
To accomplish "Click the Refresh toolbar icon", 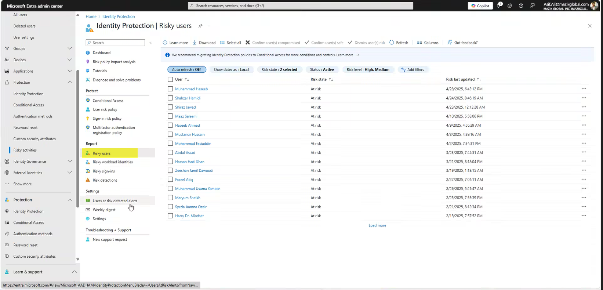I will pos(392,43).
